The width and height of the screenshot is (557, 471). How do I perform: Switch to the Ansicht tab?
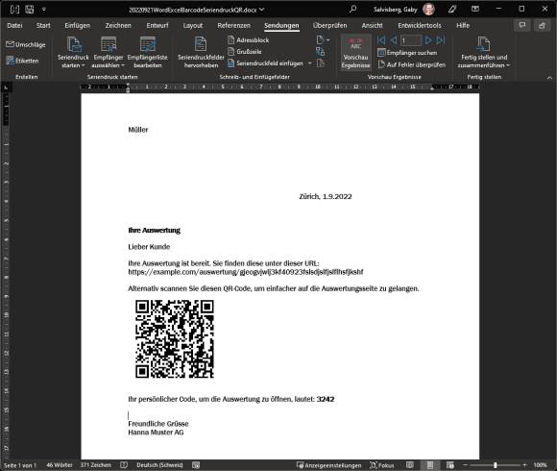(372, 25)
